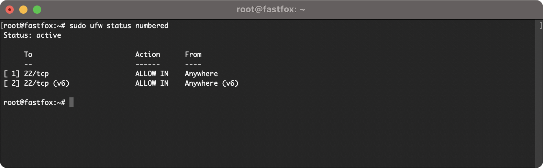Viewport: 543px width, 168px height.
Task: Click the bottom 'root@fastfox:~#' prompt text
Action: click(34, 103)
